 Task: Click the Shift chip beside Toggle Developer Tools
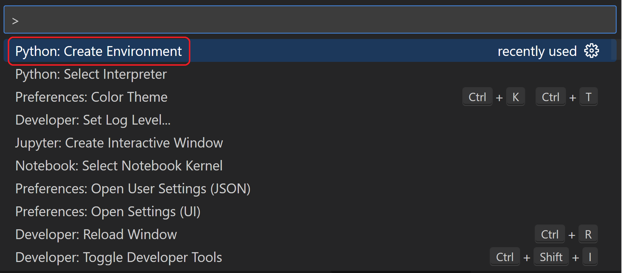click(x=551, y=257)
